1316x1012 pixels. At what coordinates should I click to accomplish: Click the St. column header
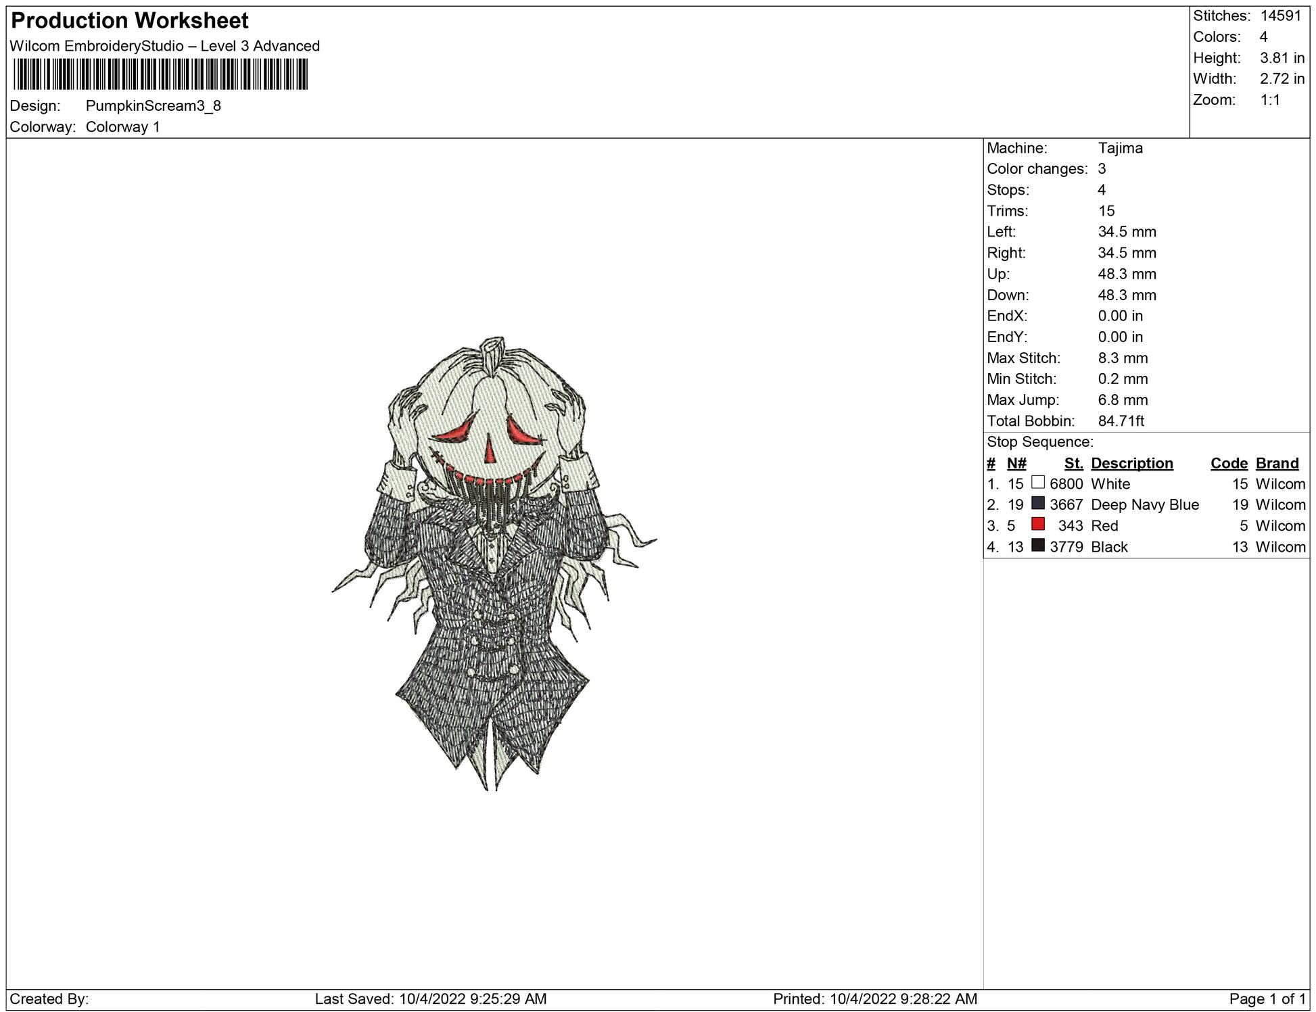click(1073, 463)
